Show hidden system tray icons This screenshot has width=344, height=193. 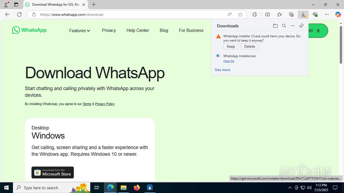(x=290, y=188)
